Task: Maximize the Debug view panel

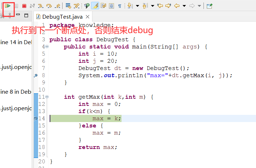Action: pos(26,15)
